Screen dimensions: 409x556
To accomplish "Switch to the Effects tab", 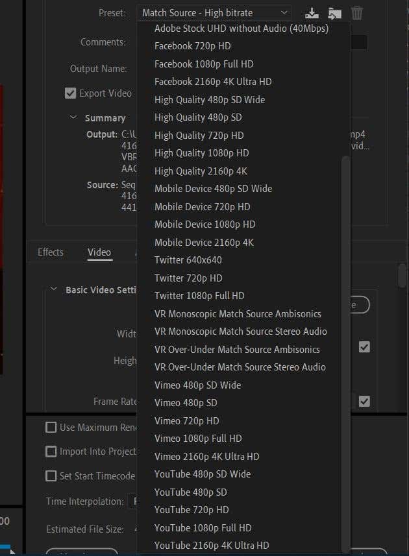I will click(51, 252).
